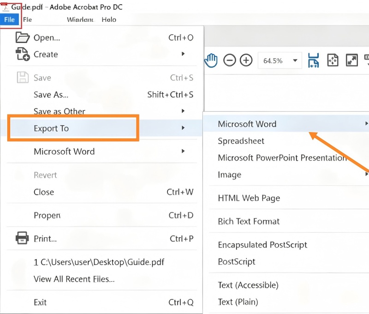
Task: Click the Print printer icon
Action: pyautogui.click(x=22, y=238)
